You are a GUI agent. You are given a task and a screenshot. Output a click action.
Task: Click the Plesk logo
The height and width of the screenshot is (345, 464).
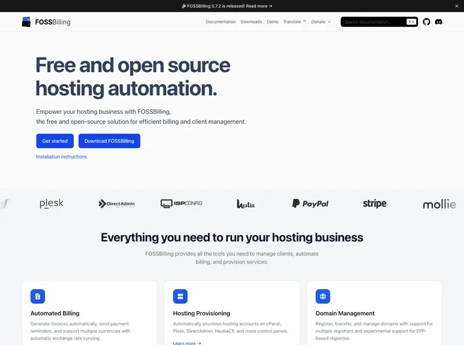pos(51,203)
